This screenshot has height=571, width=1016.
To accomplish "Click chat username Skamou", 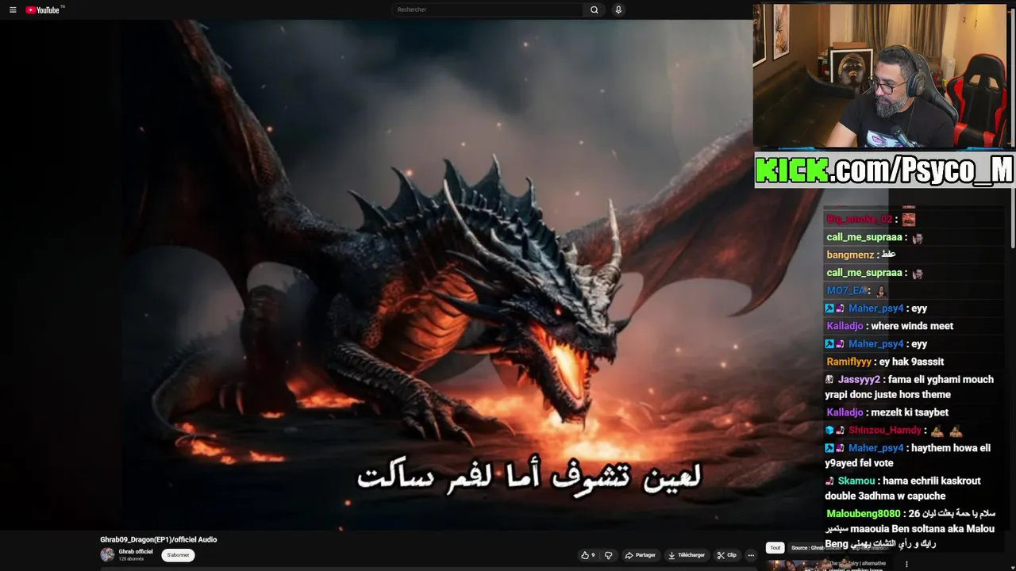I will click(x=856, y=481).
